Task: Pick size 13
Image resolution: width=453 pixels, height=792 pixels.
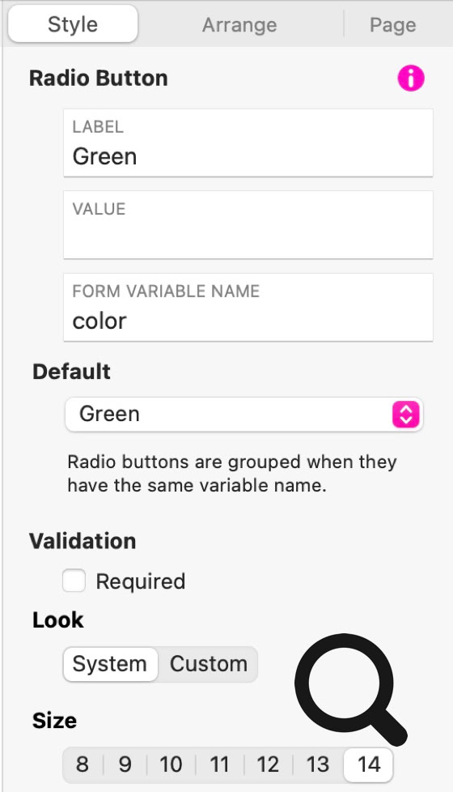Action: tap(317, 764)
